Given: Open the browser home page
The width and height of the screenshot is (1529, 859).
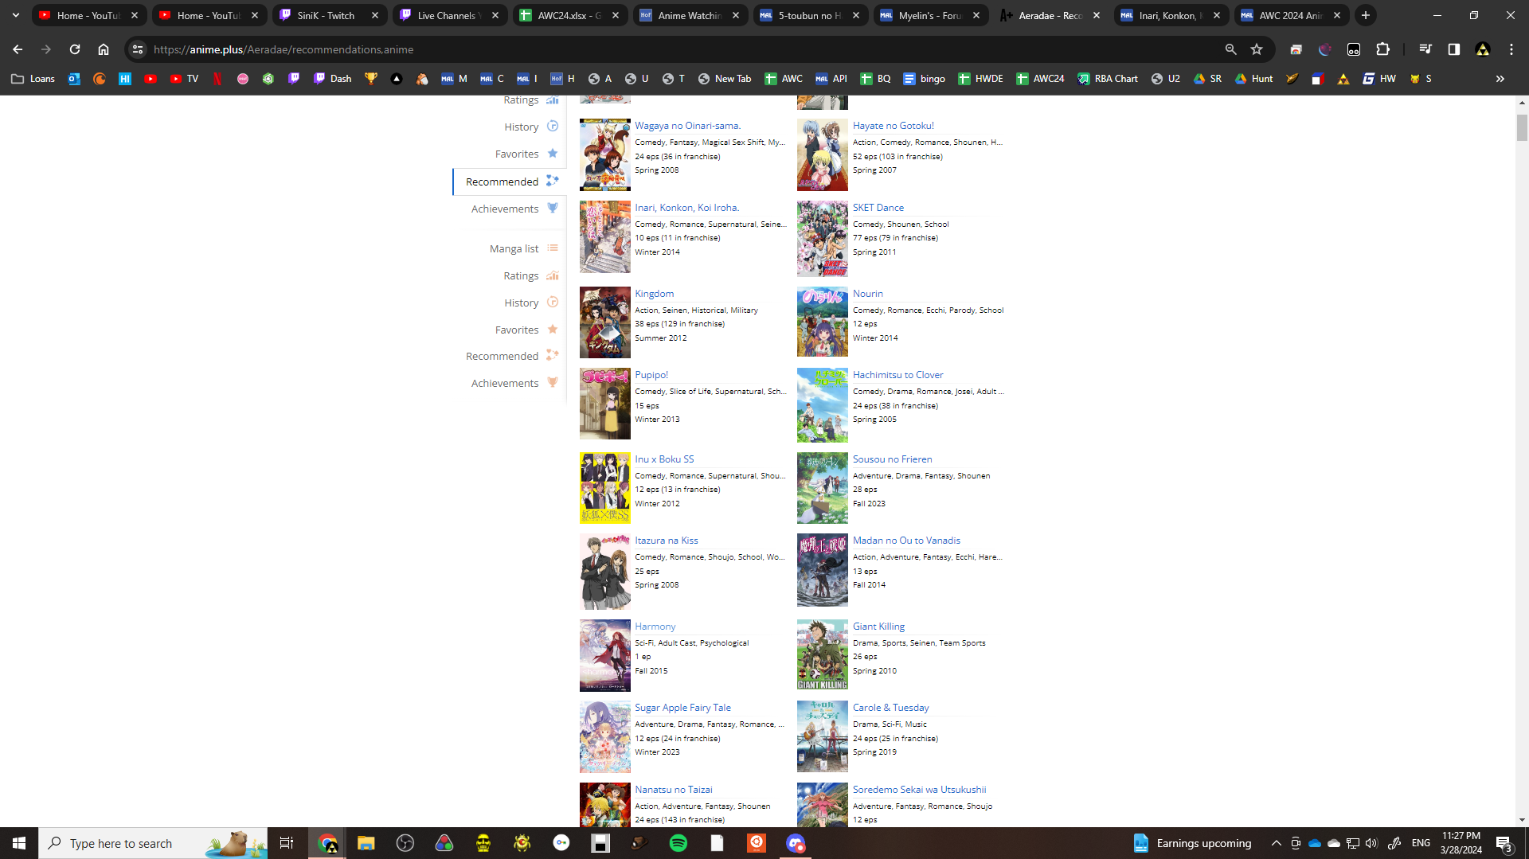Looking at the screenshot, I should tap(104, 49).
